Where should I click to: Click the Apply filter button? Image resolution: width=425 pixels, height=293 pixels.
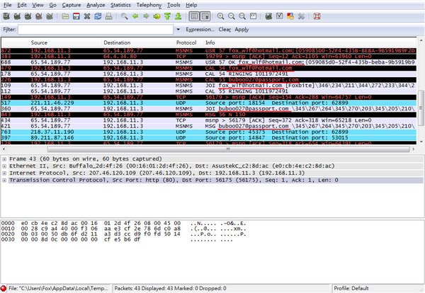coord(242,29)
